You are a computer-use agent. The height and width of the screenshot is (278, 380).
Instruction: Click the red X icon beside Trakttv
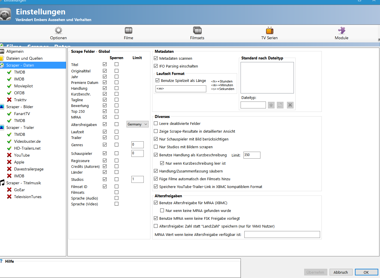pos(9,100)
